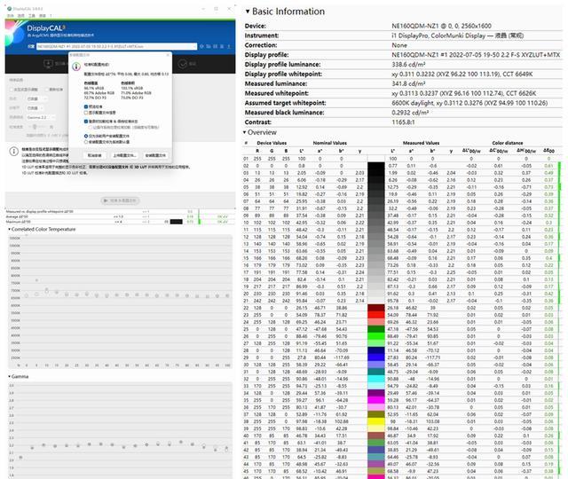Click yellow swatch in Overview row 38

click(x=376, y=421)
